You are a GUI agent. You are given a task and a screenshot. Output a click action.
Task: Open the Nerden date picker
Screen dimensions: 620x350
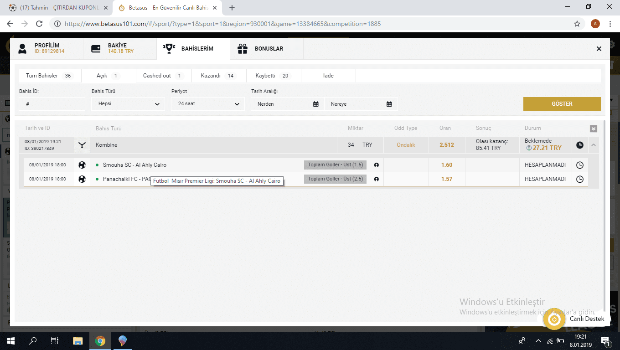coord(287,104)
